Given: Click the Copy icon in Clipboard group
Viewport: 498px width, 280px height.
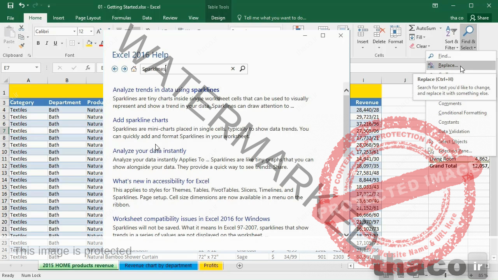Looking at the screenshot, I should point(21,37).
